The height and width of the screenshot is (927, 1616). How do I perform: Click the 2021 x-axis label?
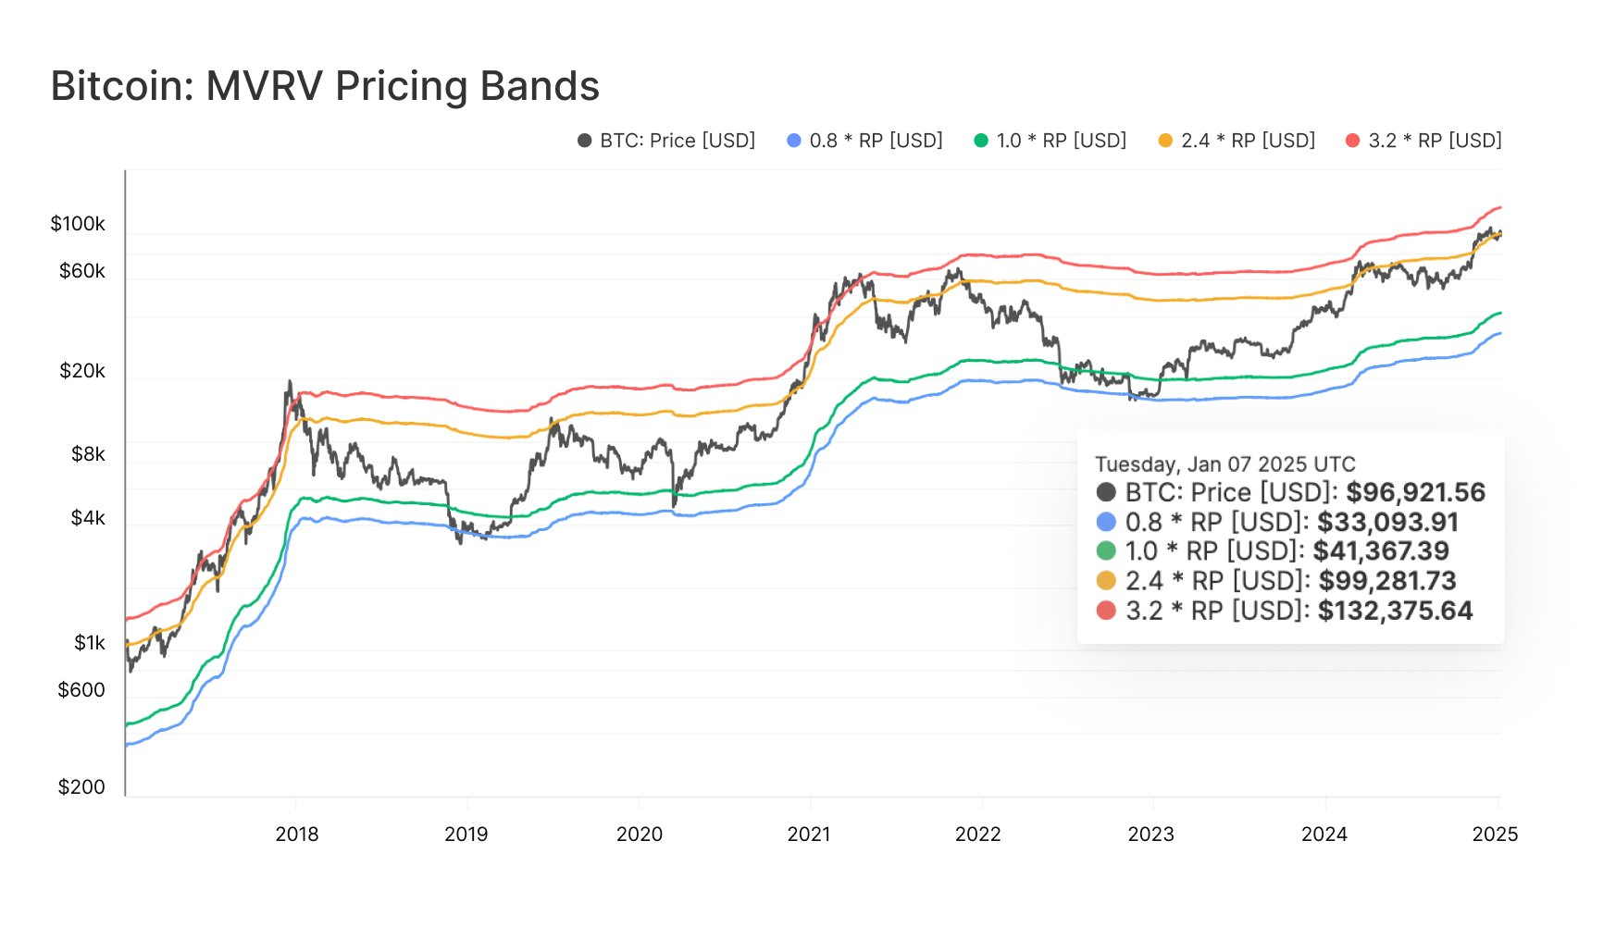(x=809, y=834)
